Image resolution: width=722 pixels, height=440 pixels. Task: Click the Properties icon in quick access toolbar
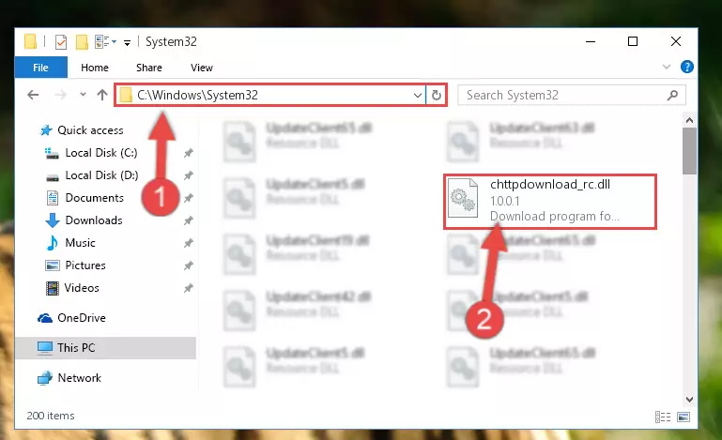tap(61, 42)
